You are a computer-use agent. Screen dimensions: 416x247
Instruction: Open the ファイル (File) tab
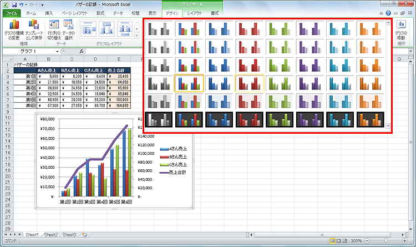11,12
